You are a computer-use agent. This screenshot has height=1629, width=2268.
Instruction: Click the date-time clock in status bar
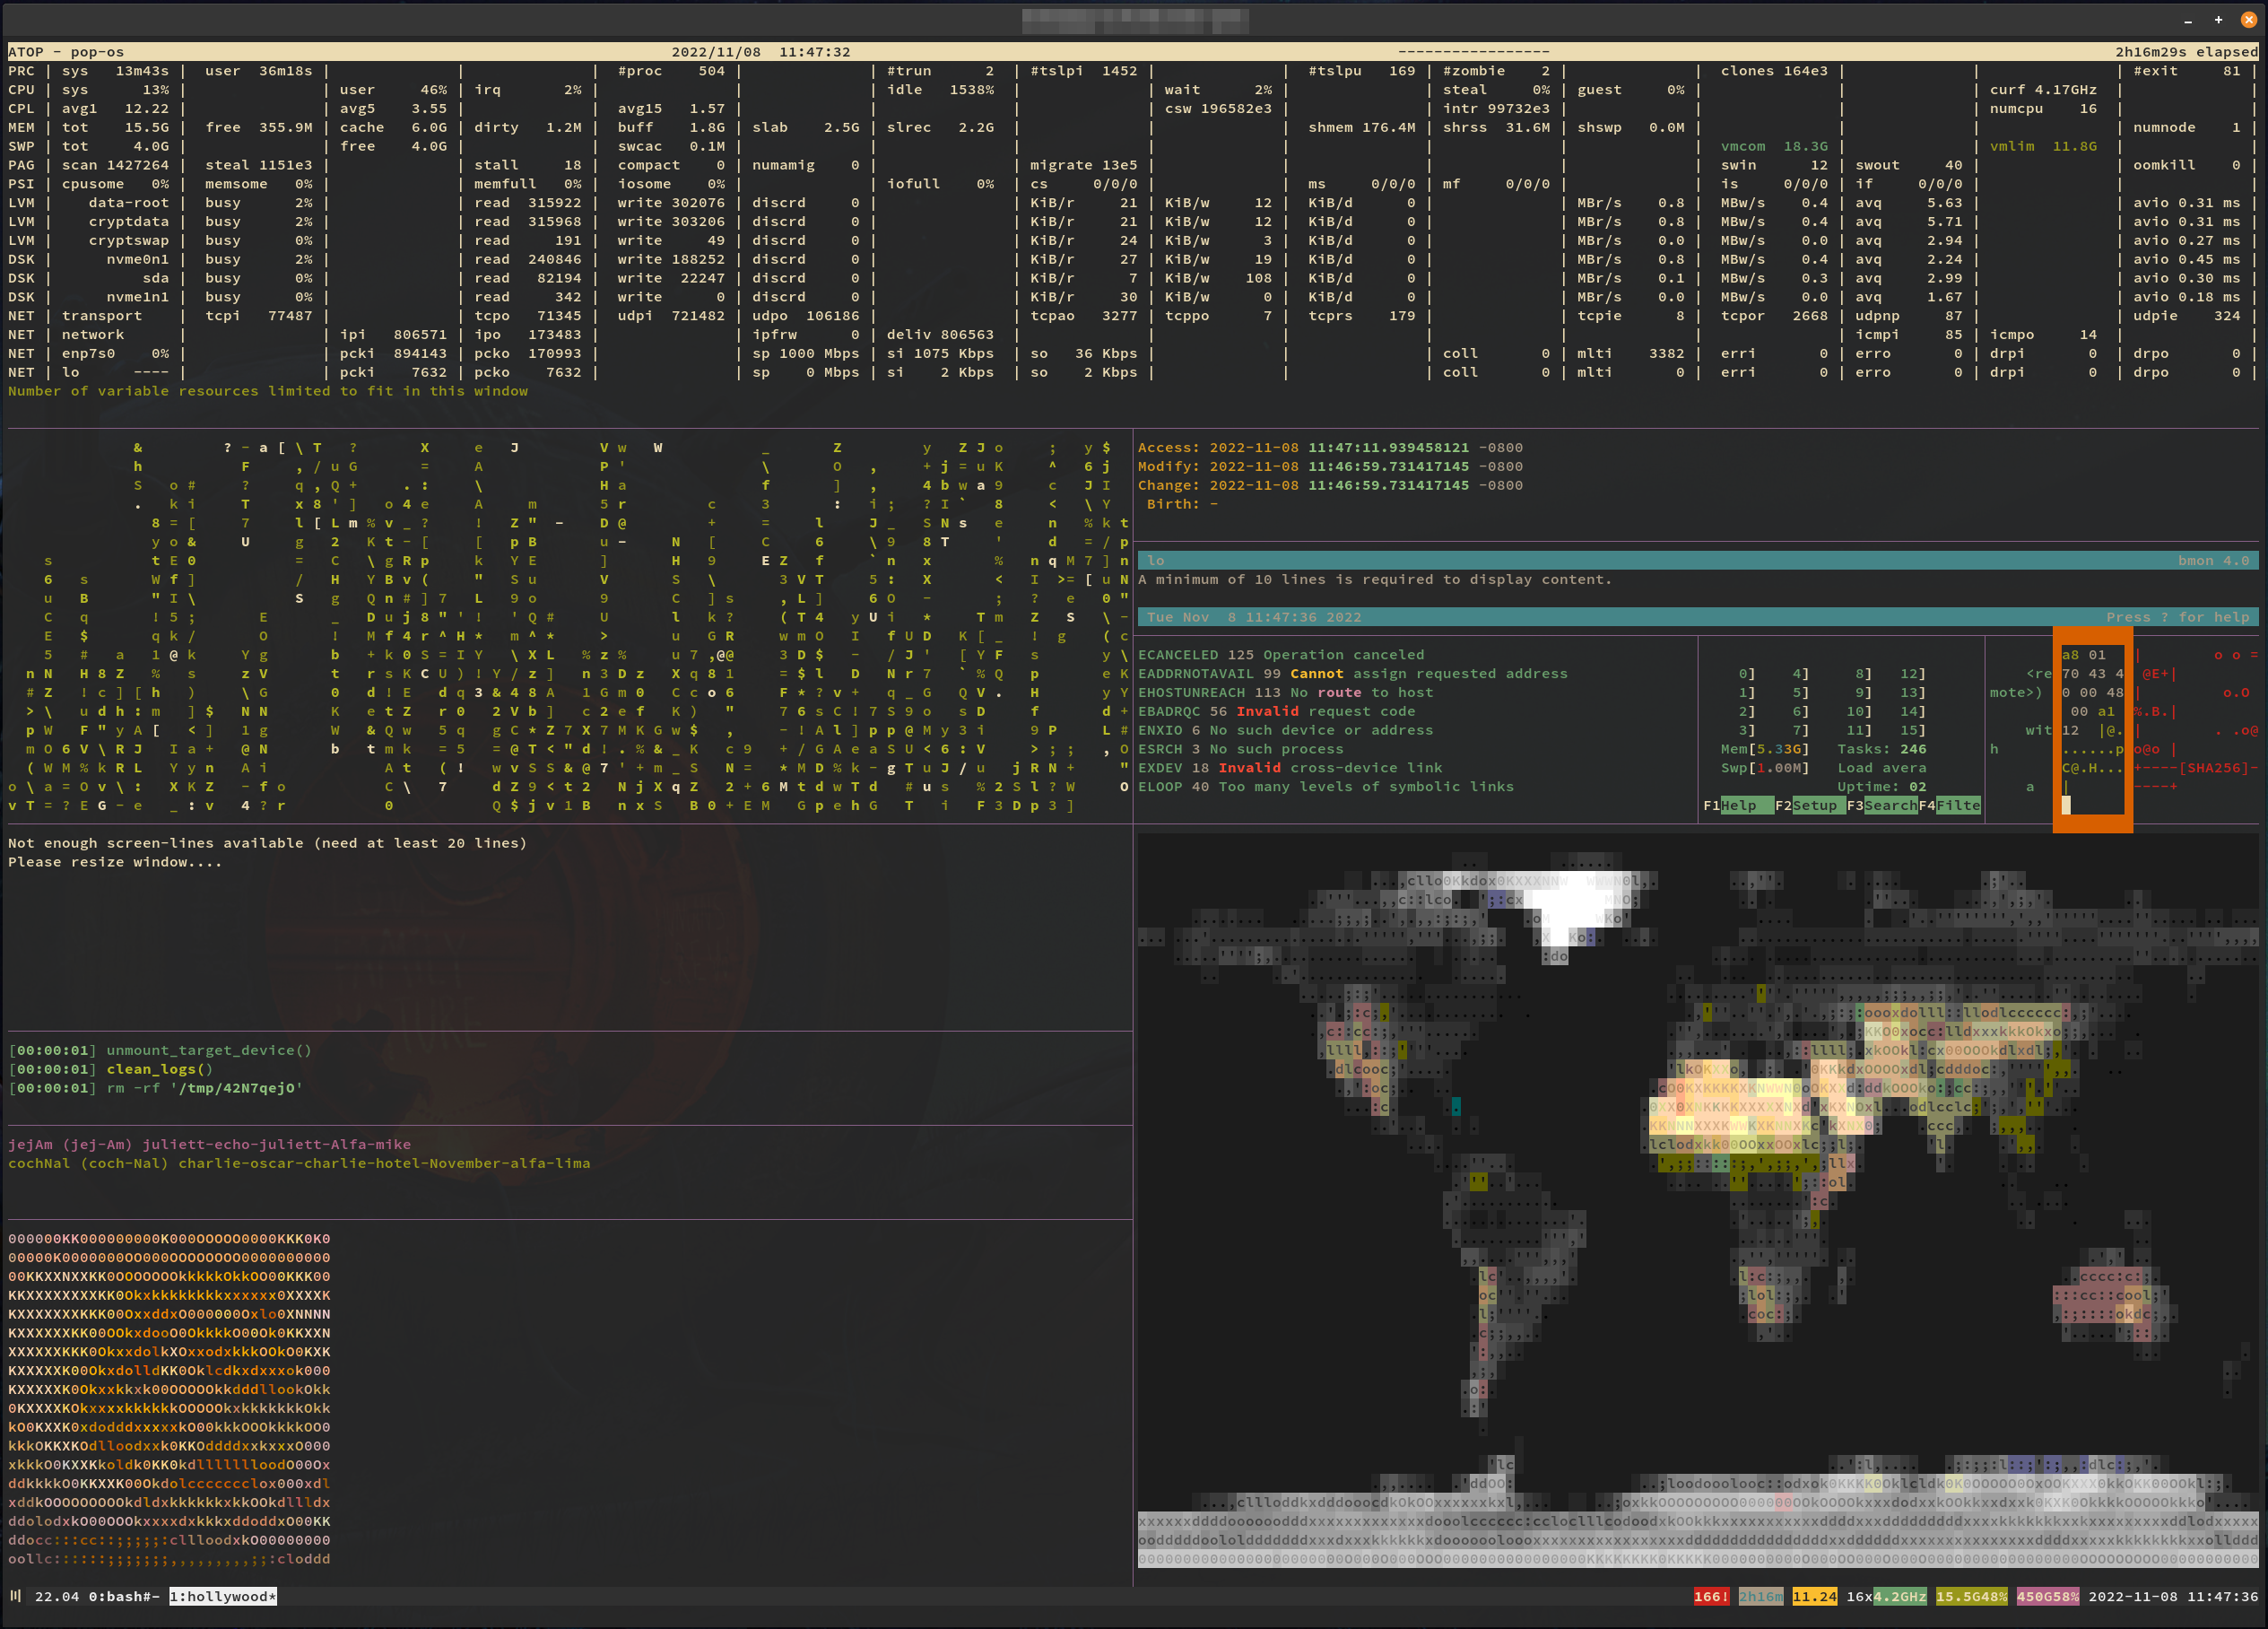pos(2172,1597)
